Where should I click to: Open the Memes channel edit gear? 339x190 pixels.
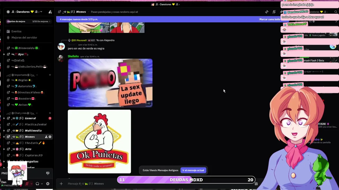(x=50, y=137)
